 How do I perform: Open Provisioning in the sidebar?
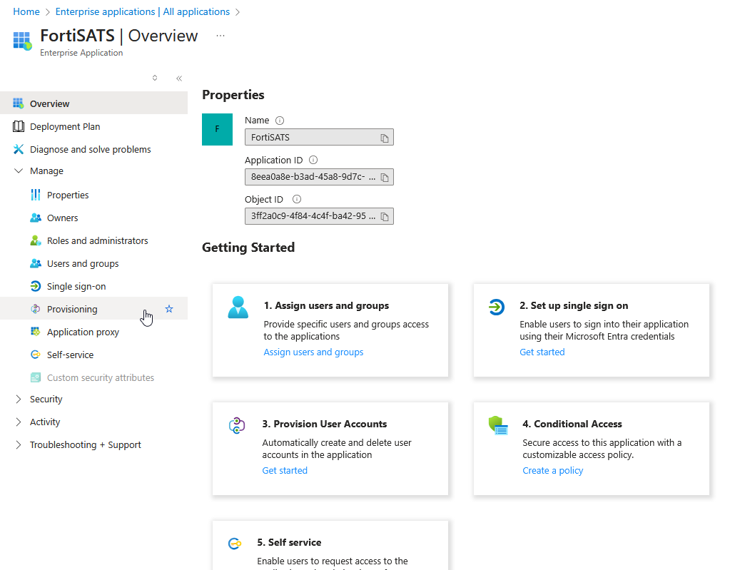click(x=94, y=309)
